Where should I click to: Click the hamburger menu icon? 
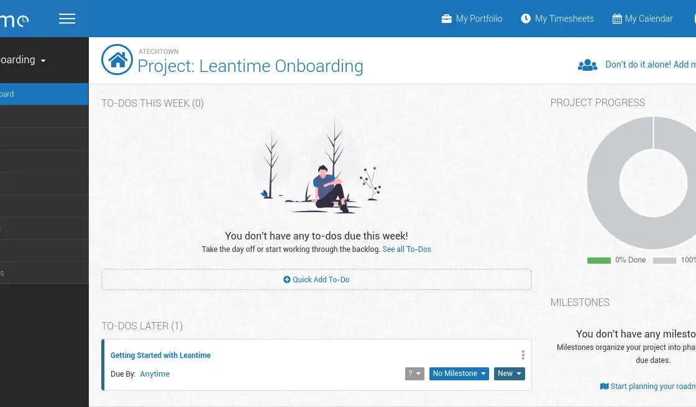[x=67, y=19]
